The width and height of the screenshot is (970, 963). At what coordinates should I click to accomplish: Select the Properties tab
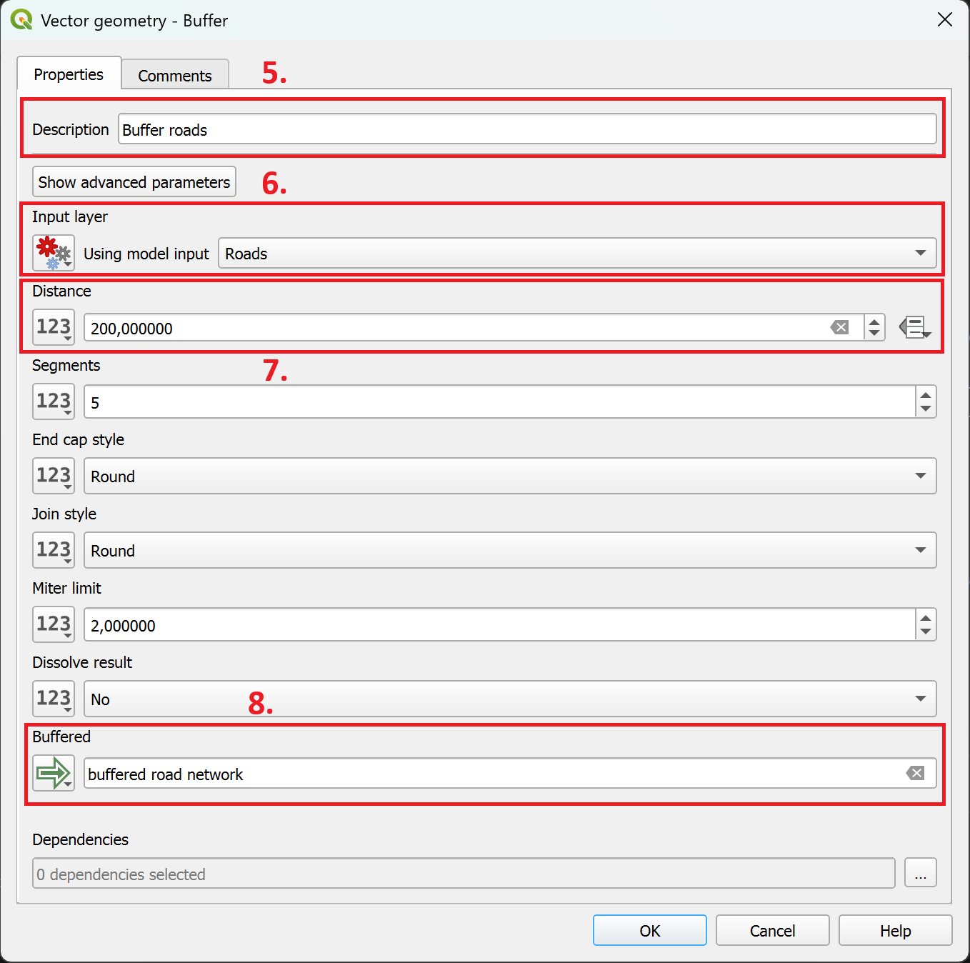coord(69,74)
